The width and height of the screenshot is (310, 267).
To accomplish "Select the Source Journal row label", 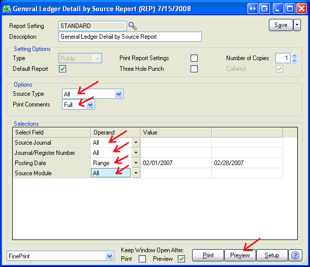I will pyautogui.click(x=52, y=143).
